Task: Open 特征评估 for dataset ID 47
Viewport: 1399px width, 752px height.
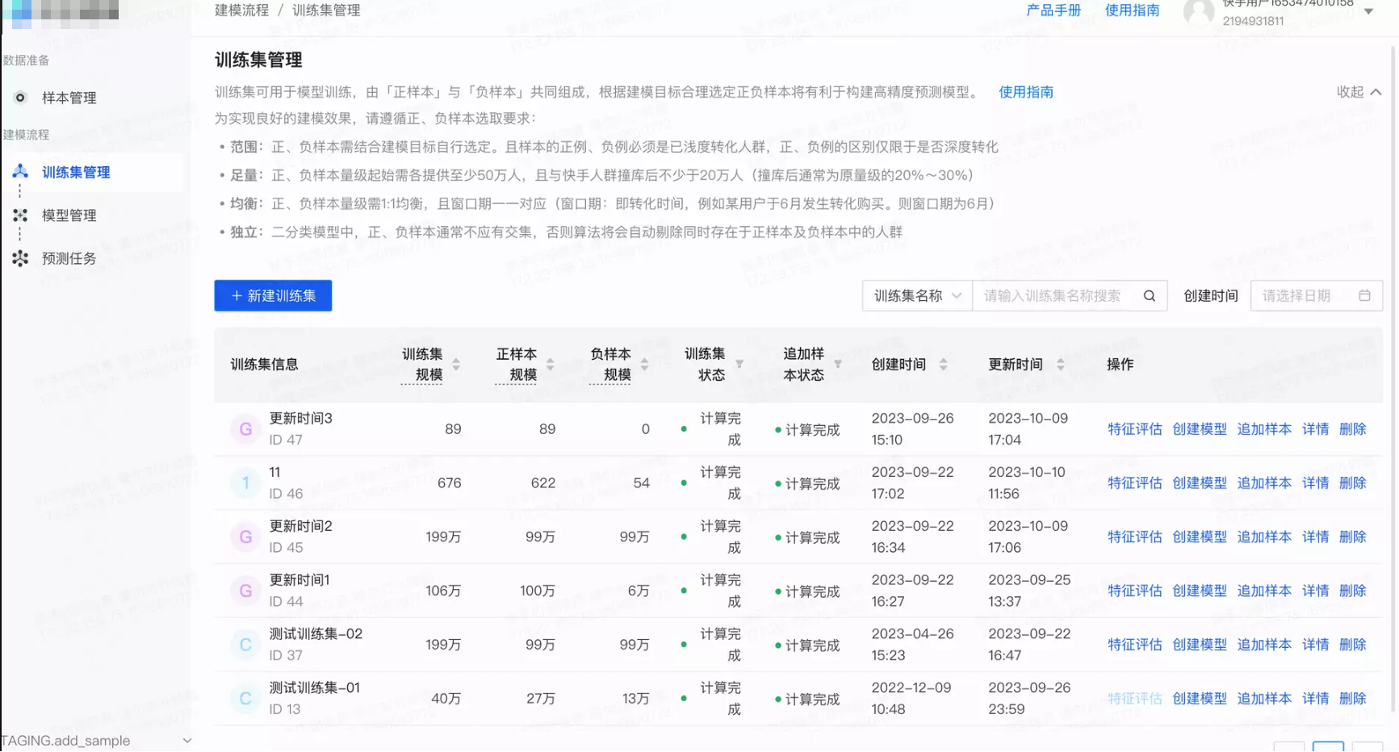Action: (1134, 428)
